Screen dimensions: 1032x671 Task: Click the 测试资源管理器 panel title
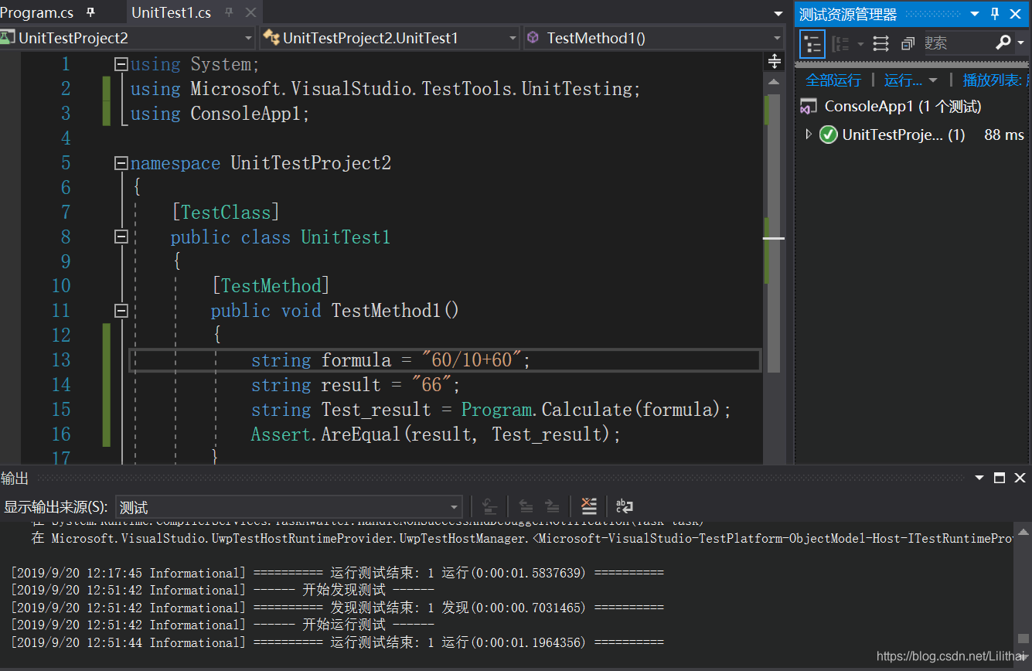[x=848, y=14]
